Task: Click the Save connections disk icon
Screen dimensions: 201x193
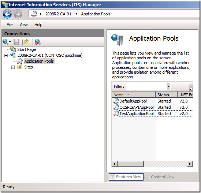Action: tap(16, 42)
